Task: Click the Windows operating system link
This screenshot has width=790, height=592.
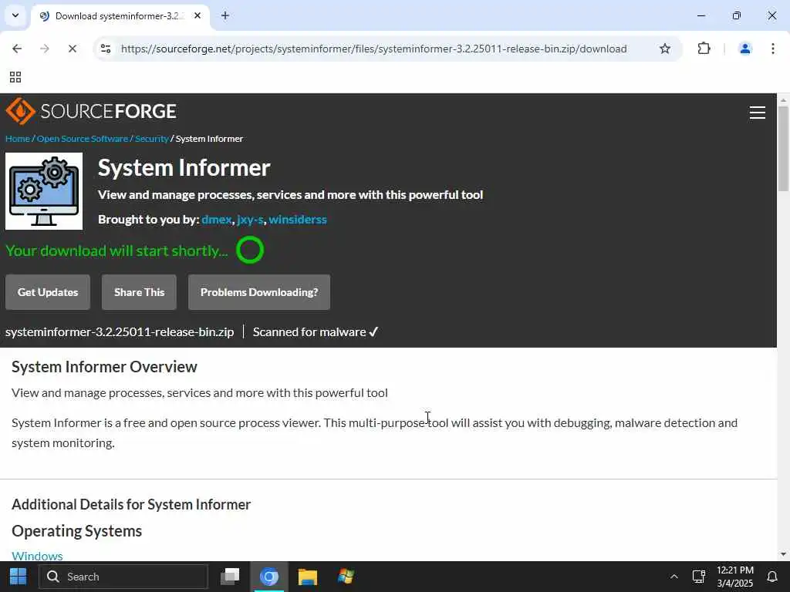Action: [x=37, y=556]
